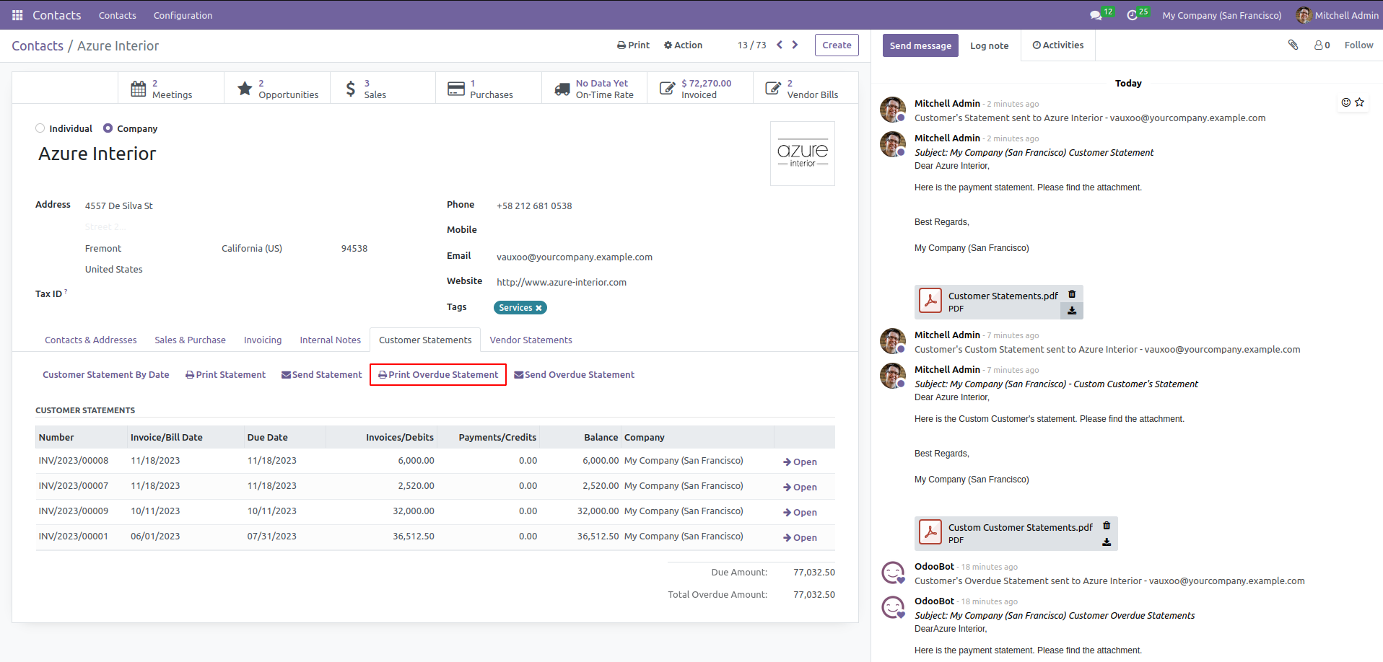The height and width of the screenshot is (662, 1383).
Task: Delete Custom Customer Statements.pdf attachment
Action: (1107, 526)
